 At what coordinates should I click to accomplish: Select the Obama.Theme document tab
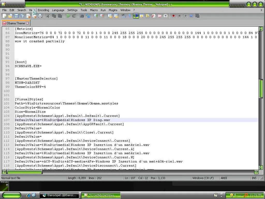pyautogui.click(x=16, y=23)
